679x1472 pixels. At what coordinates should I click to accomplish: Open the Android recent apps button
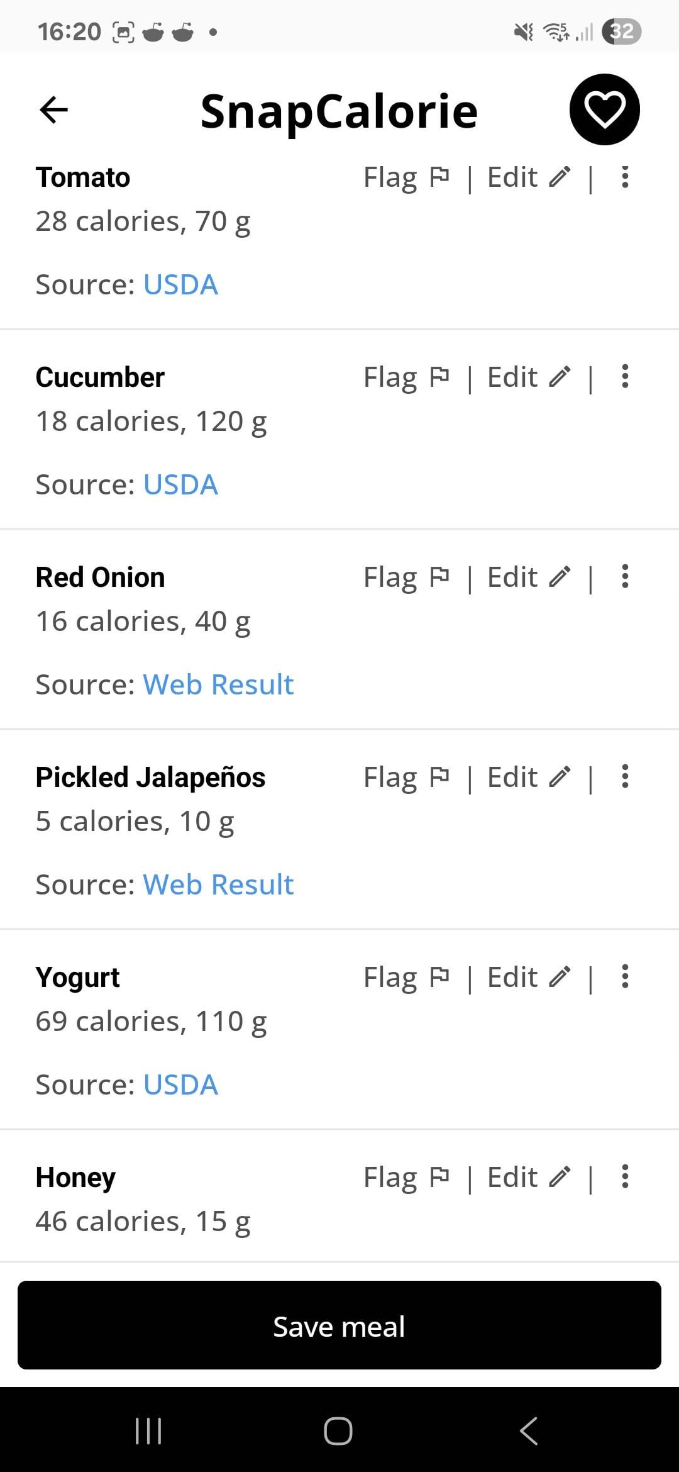point(149,1431)
